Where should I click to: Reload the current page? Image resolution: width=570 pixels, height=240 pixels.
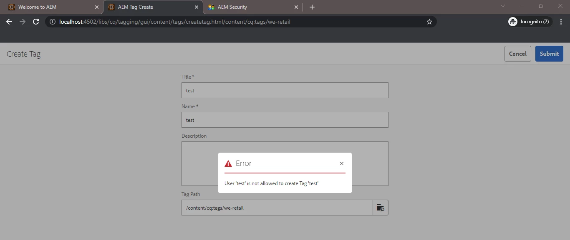pyautogui.click(x=36, y=22)
